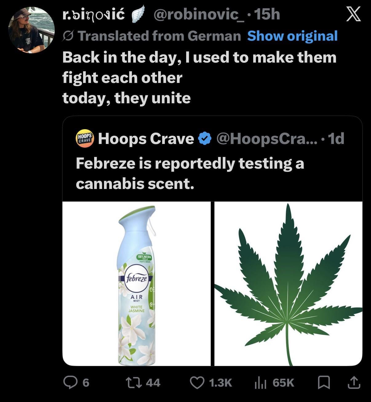Click the Hoops Crave account name
The height and width of the screenshot is (402, 371).
(x=146, y=139)
